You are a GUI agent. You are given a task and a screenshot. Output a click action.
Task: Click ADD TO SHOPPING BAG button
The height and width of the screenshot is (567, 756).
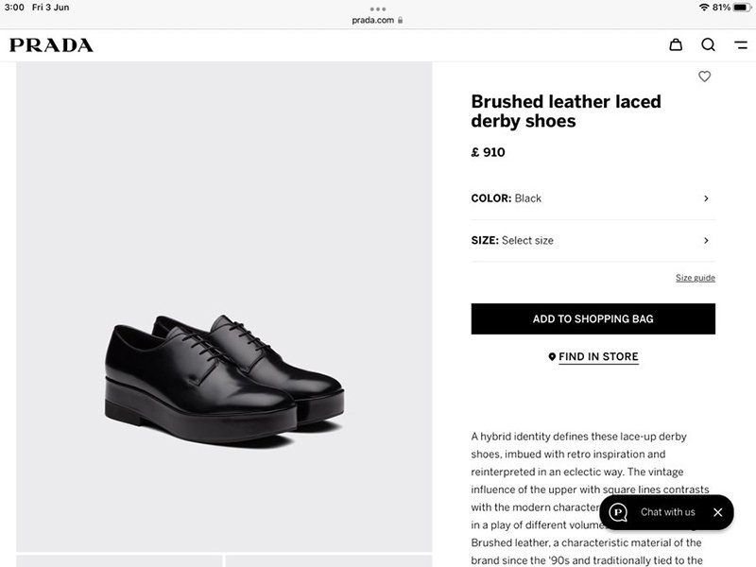(x=593, y=318)
